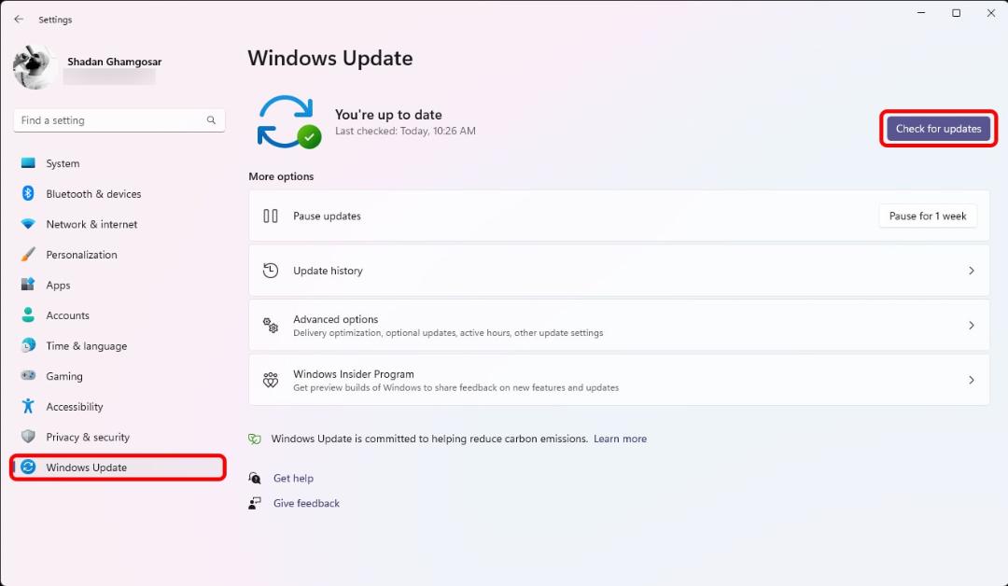The image size is (1008, 586).
Task: Go to Privacy & security
Action: coord(119,437)
